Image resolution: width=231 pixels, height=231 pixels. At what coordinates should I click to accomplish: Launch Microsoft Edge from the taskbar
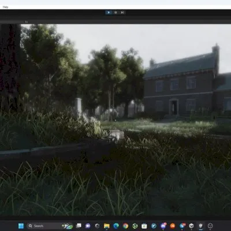[x=116, y=226]
